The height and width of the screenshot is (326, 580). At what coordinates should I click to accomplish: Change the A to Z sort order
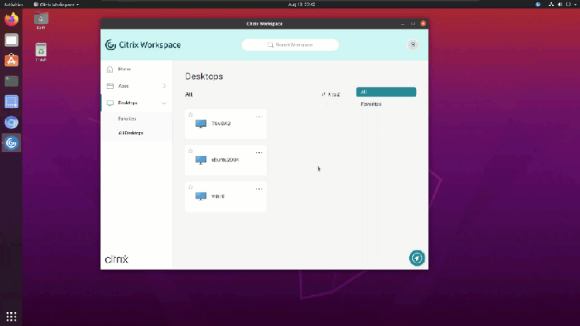[x=331, y=94]
